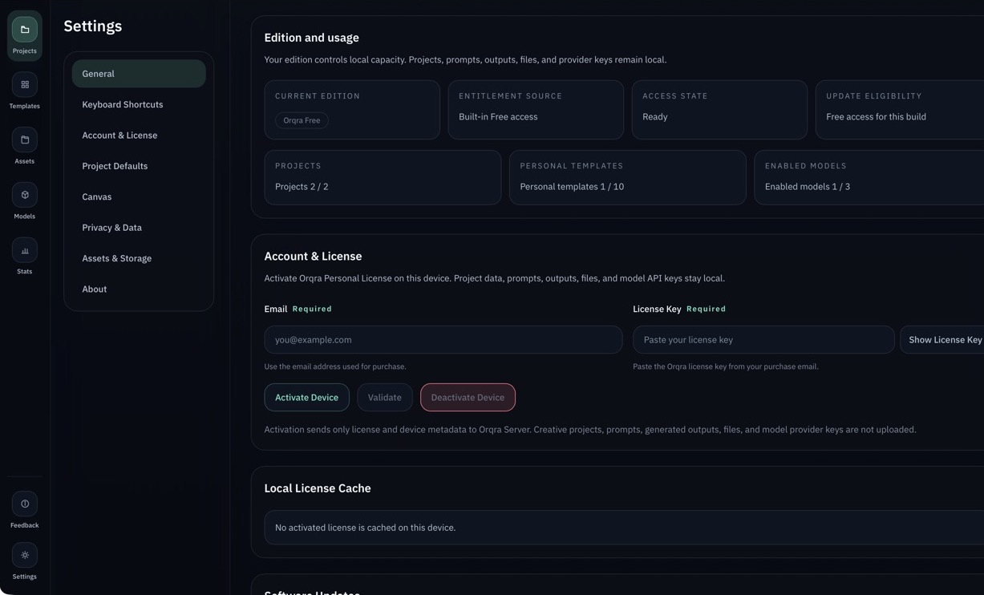Toggle Show License Key button
This screenshot has width=984, height=595.
pyautogui.click(x=944, y=340)
